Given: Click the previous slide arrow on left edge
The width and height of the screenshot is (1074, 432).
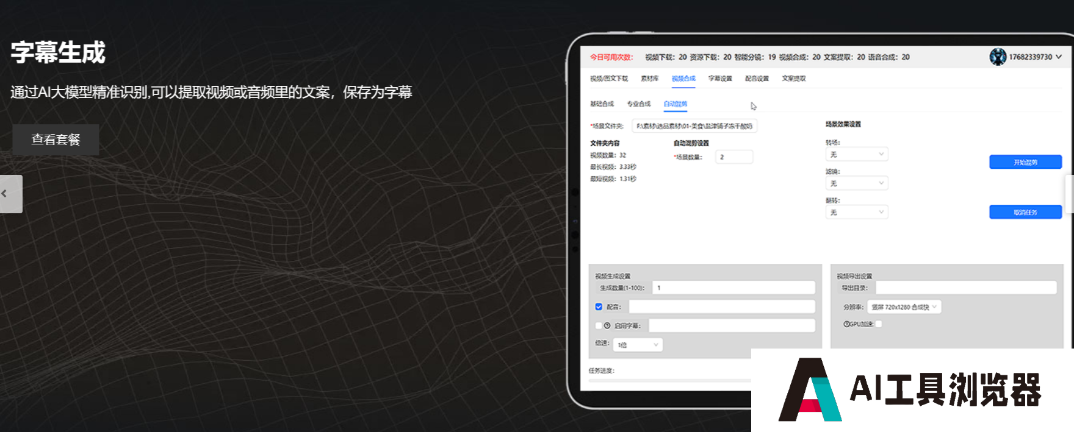Looking at the screenshot, I should [10, 194].
